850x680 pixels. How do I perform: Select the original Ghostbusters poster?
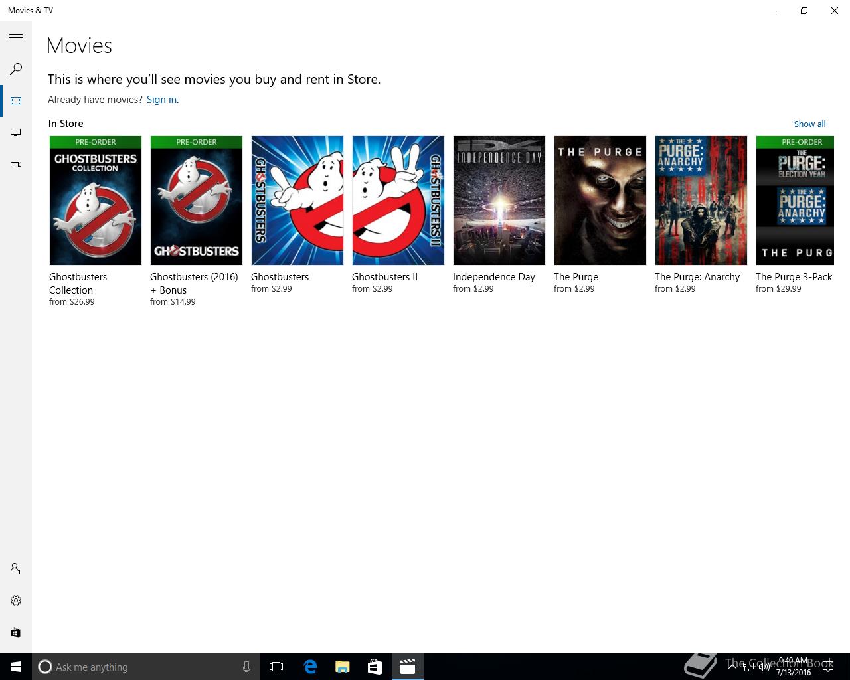click(297, 201)
